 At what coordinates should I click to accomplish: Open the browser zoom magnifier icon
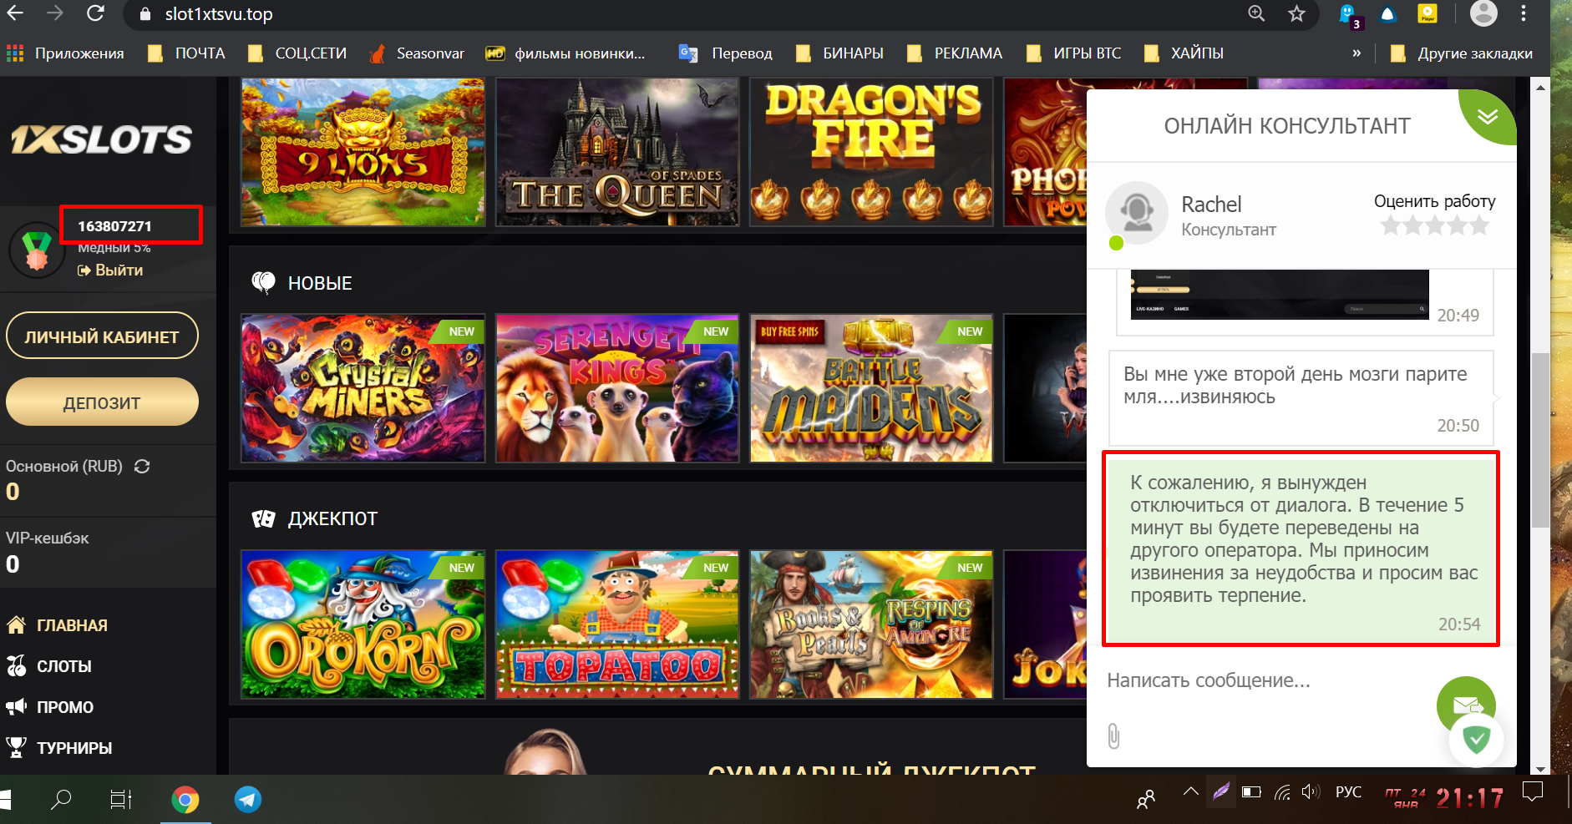point(1256,13)
